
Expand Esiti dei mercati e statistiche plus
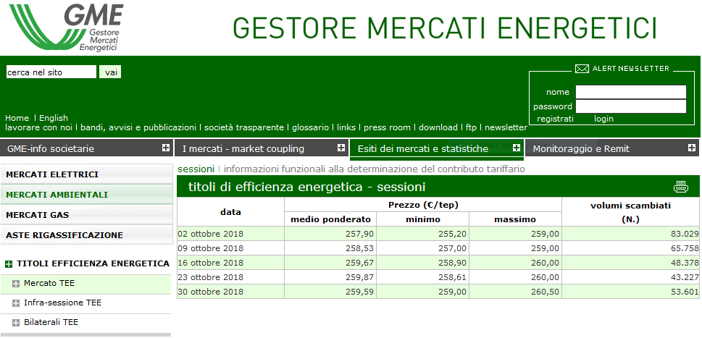[x=517, y=148]
